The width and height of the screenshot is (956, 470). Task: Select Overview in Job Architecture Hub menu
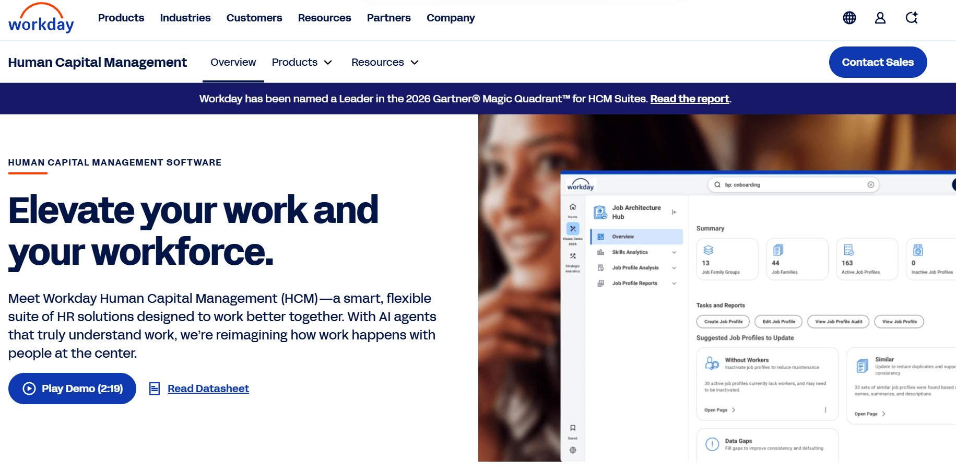pyautogui.click(x=637, y=237)
